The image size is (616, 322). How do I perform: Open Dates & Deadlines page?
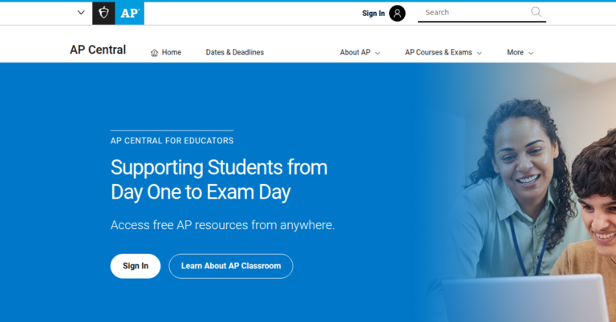click(235, 53)
